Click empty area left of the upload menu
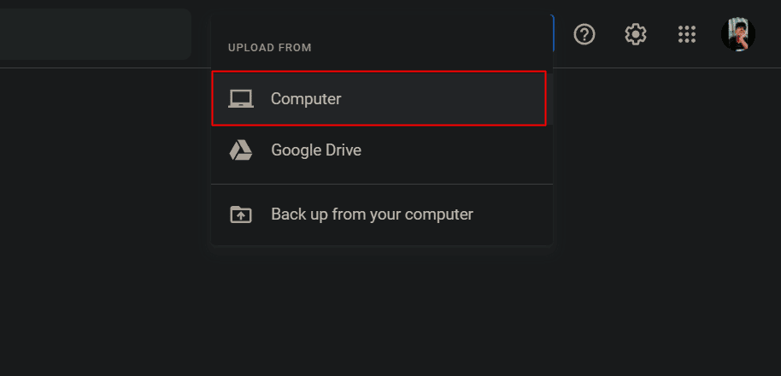 (x=104, y=199)
